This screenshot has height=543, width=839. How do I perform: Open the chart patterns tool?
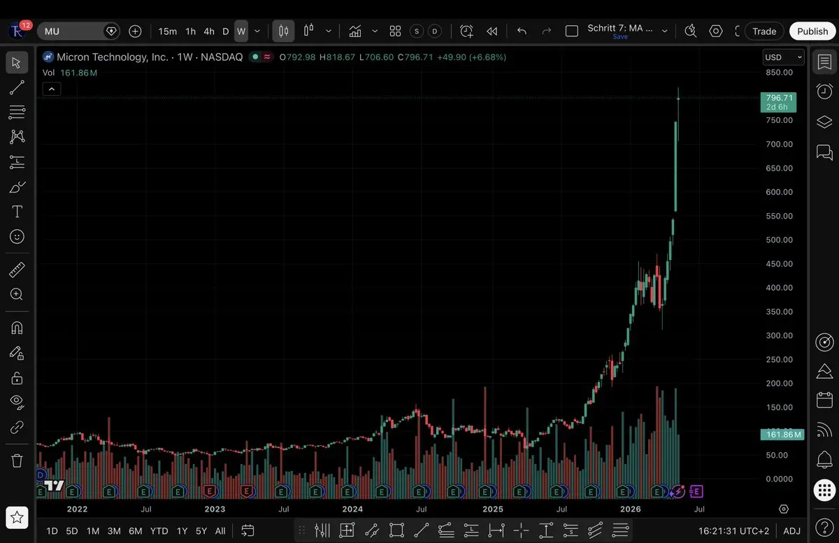[x=17, y=137]
